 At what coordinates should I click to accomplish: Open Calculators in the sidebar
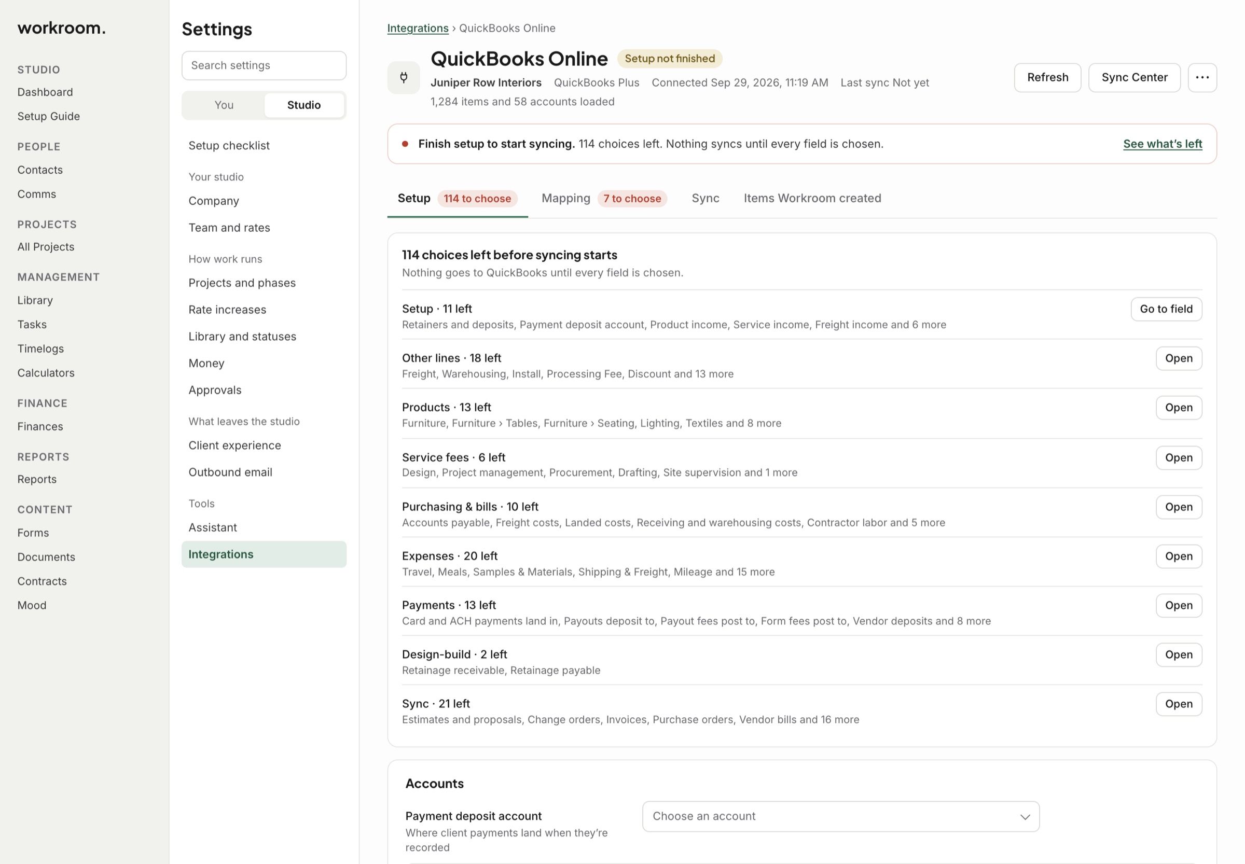tap(46, 373)
